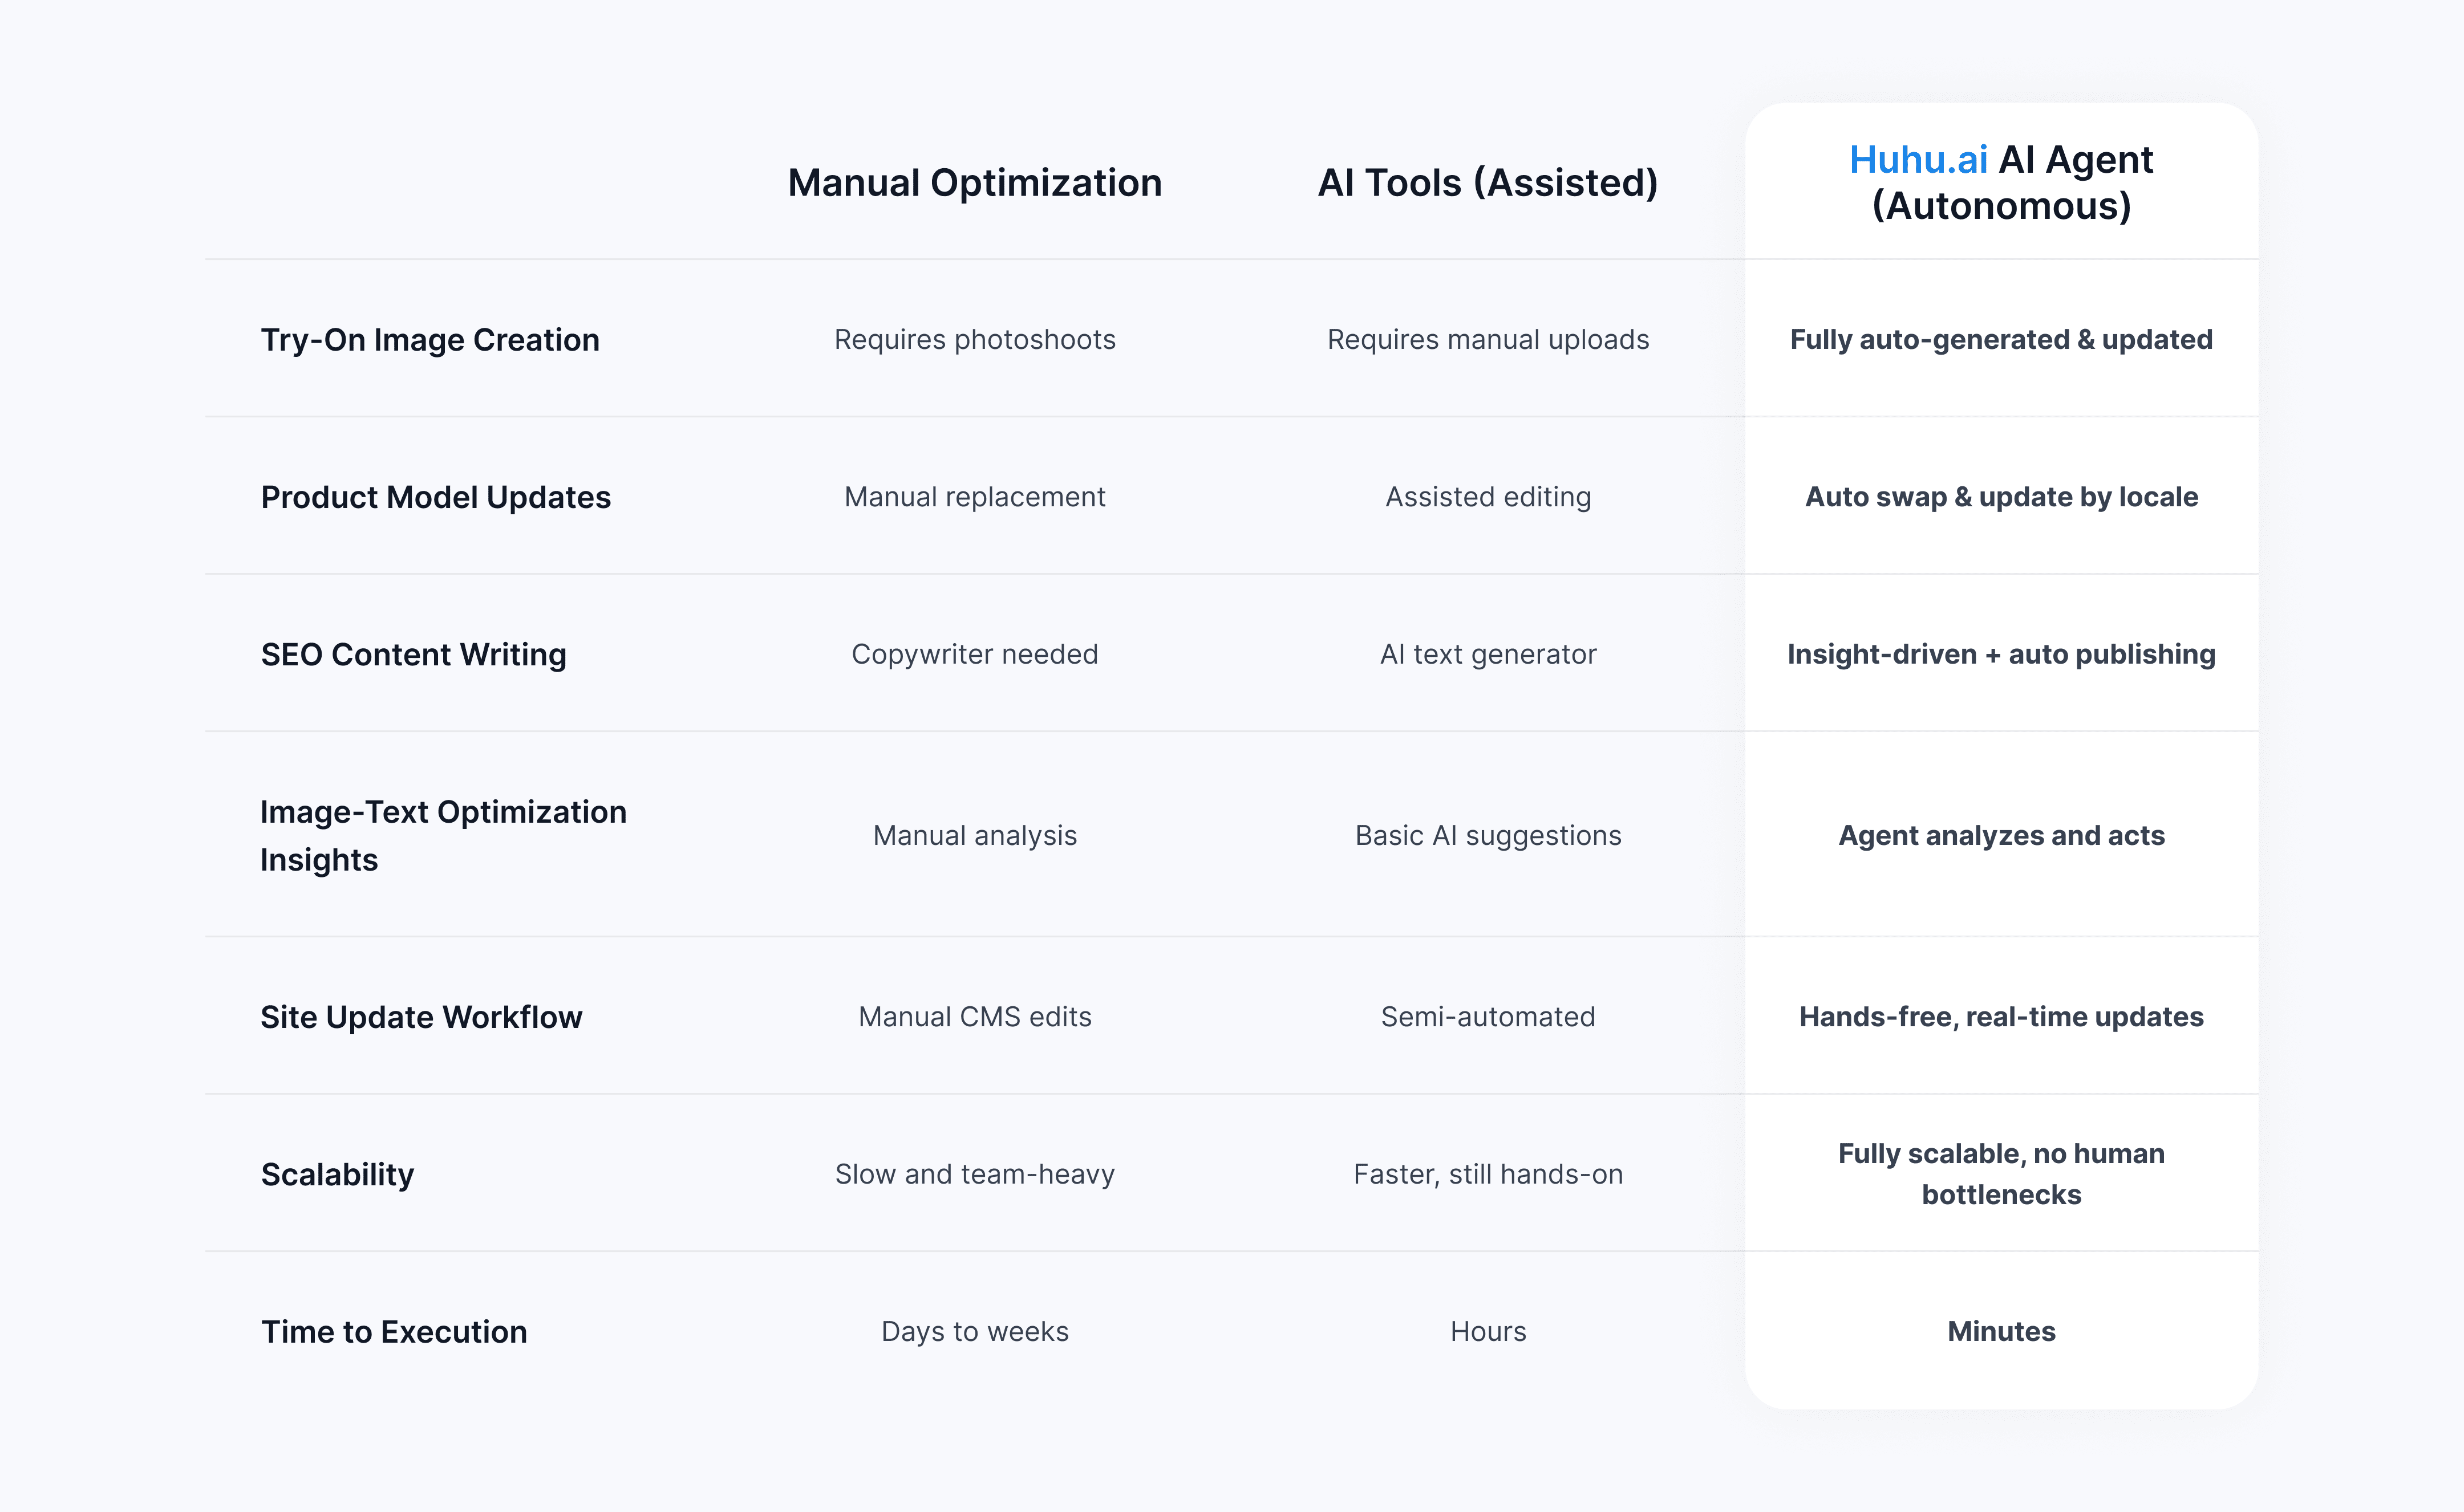Image resolution: width=2464 pixels, height=1512 pixels.
Task: Click the Days to weeks cell
Action: tap(974, 1331)
